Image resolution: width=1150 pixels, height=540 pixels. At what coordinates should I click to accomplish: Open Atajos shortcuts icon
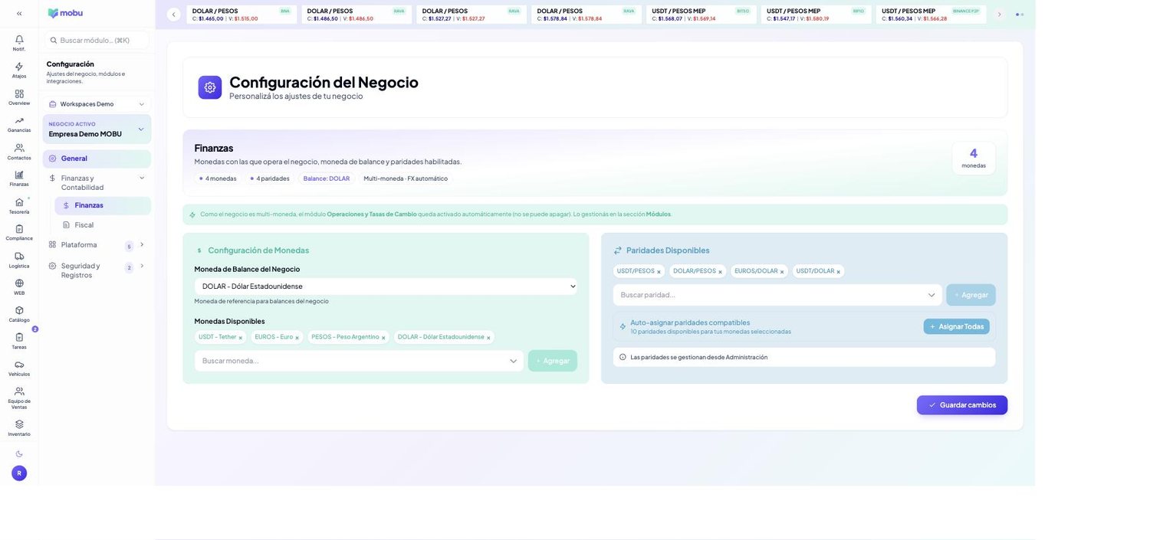coord(19,70)
